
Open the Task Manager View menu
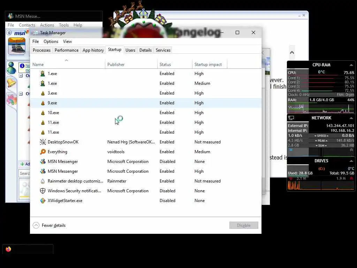point(67,42)
